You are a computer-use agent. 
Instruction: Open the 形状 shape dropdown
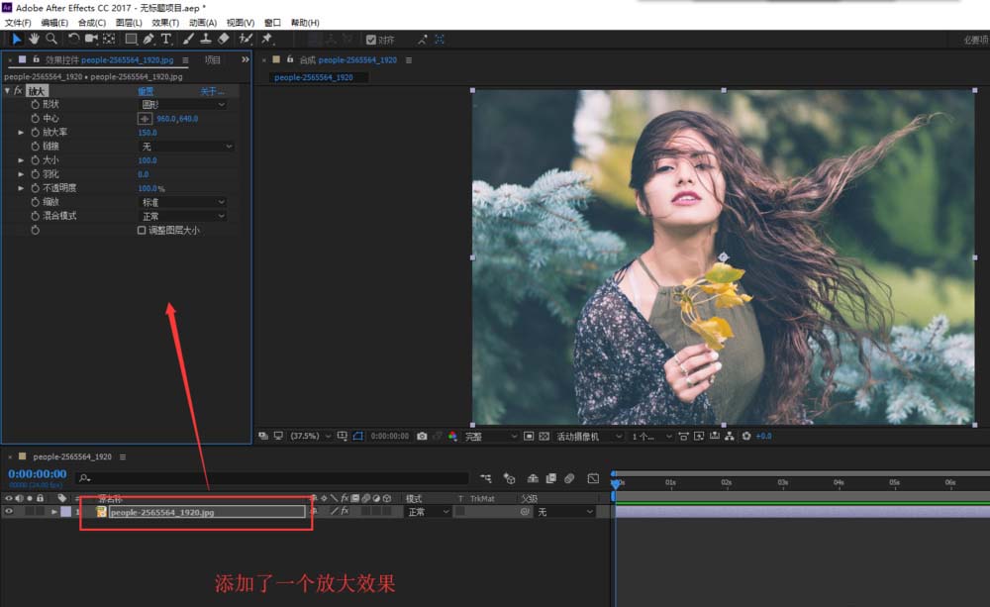tap(182, 104)
